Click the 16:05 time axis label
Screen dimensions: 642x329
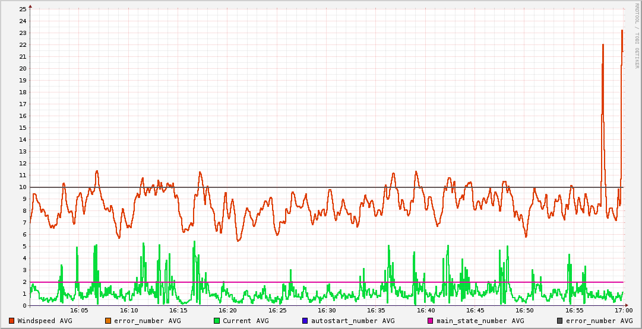79,311
